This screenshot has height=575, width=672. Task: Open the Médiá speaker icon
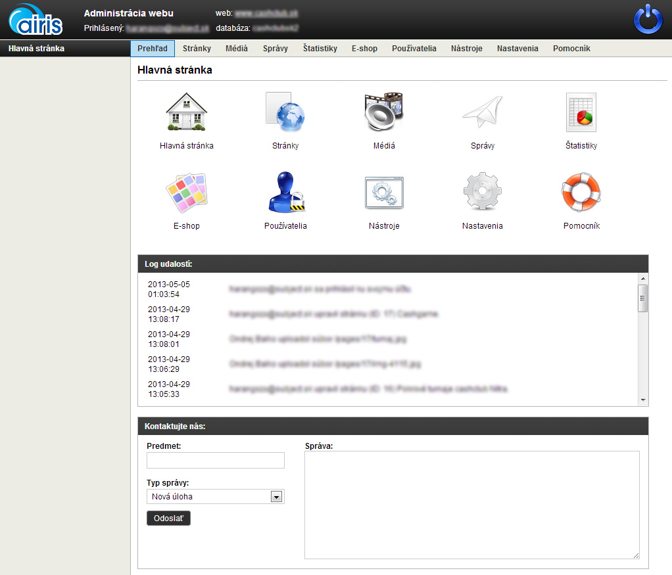click(383, 112)
